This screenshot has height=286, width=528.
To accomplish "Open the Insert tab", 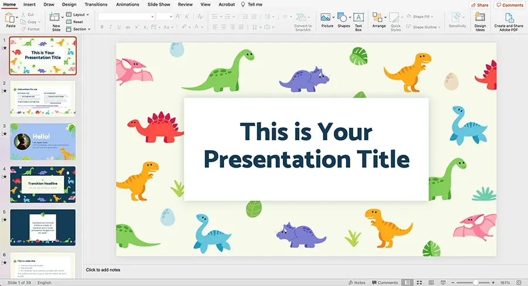I will pyautogui.click(x=29, y=4).
